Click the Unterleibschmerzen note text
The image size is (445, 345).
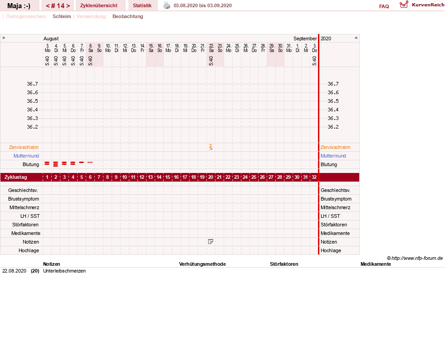coord(64,271)
